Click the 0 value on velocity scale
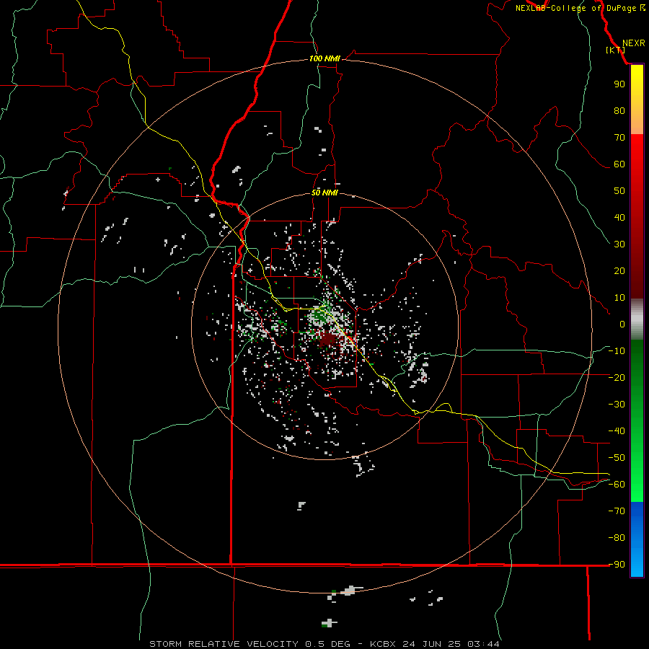Viewport: 649px width, 649px height. [x=622, y=324]
